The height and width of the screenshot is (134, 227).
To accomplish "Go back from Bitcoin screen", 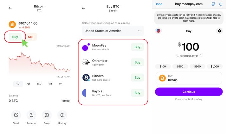I will tap(10, 8).
